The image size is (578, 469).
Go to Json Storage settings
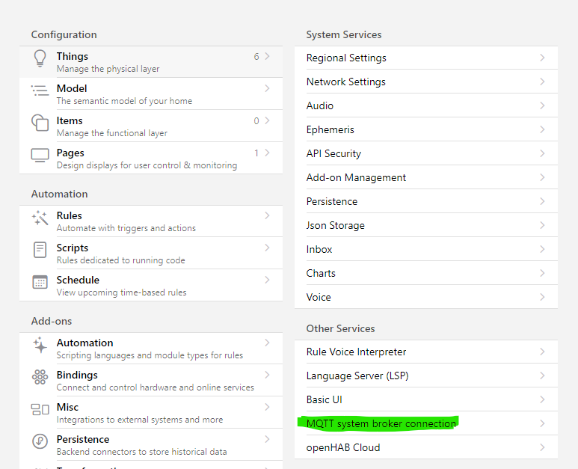(335, 225)
